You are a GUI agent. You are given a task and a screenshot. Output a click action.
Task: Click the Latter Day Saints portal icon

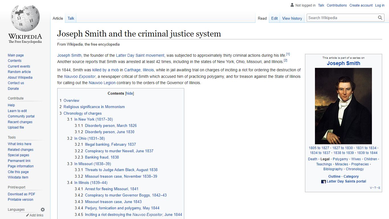tap(323, 182)
